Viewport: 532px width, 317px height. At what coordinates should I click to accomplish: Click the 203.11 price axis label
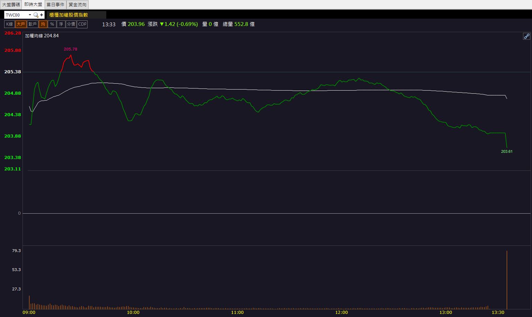pos(12,169)
